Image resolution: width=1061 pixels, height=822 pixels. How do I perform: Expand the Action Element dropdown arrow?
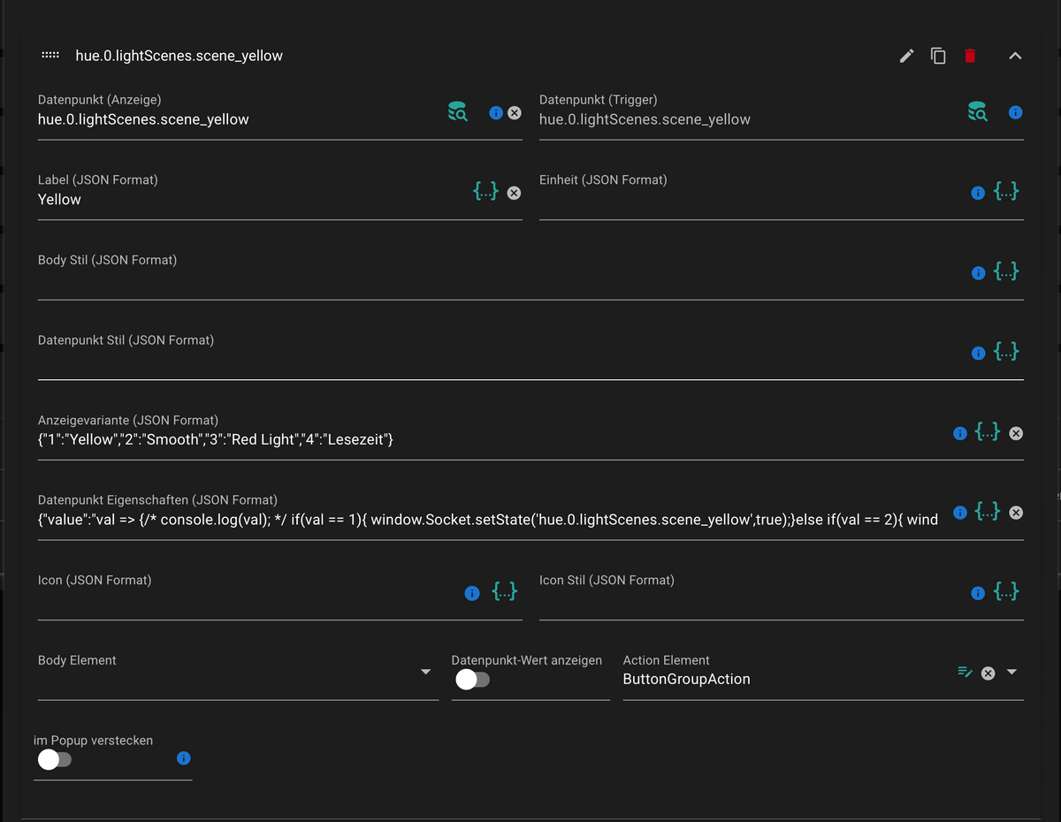[x=1012, y=673]
